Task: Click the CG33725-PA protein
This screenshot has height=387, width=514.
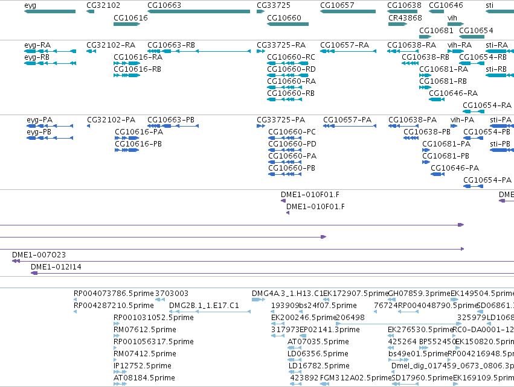Action: coord(260,126)
